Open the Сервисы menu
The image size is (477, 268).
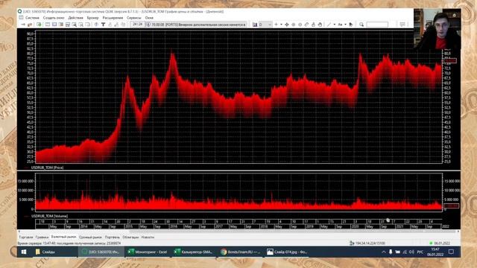(134, 18)
